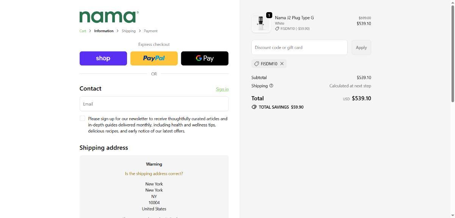Jump to Shipping breadcrumb step
Viewport: 455px width, 218px height.
129,31
